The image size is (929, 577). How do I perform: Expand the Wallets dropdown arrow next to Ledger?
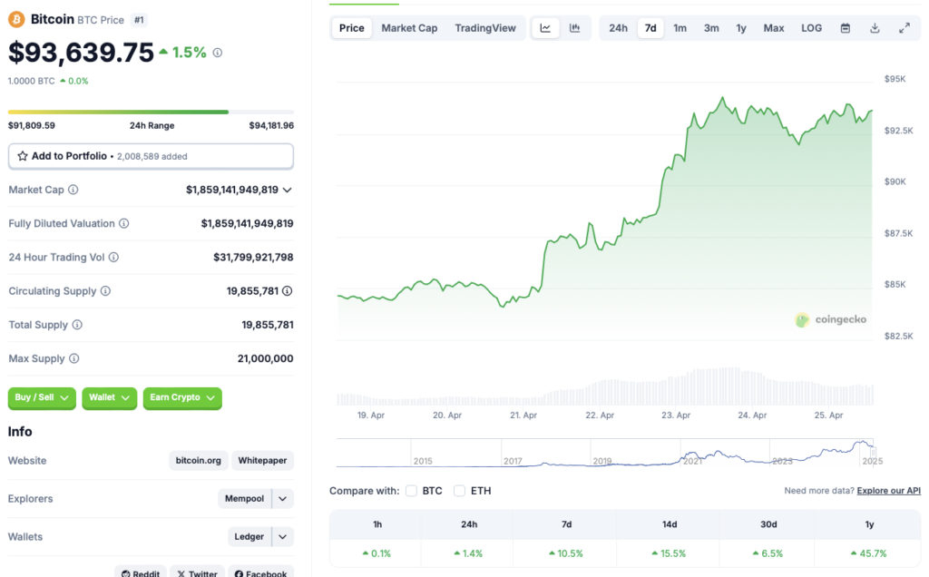pyautogui.click(x=283, y=537)
